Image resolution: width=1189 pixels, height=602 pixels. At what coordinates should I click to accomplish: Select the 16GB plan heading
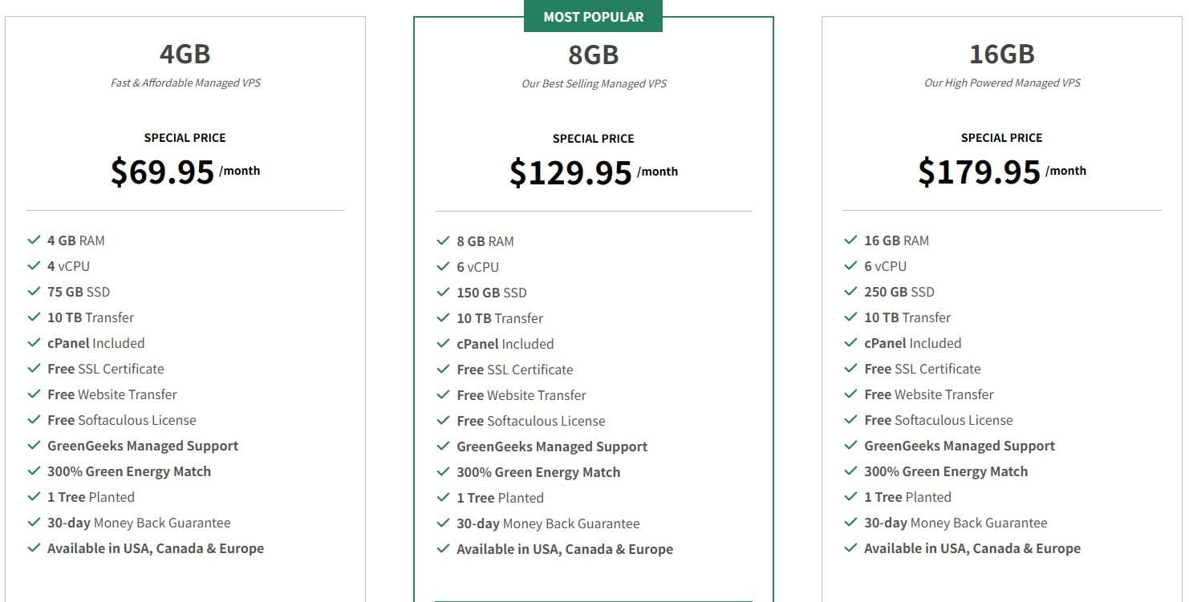[1001, 54]
